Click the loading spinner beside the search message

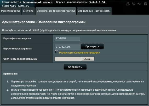click(57, 52)
